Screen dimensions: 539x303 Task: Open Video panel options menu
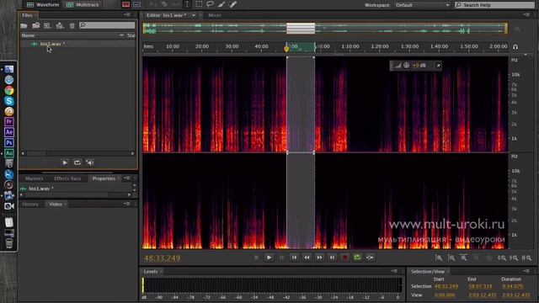(x=127, y=204)
